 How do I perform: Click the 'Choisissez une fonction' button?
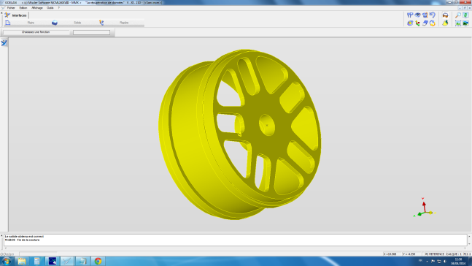tap(36, 32)
